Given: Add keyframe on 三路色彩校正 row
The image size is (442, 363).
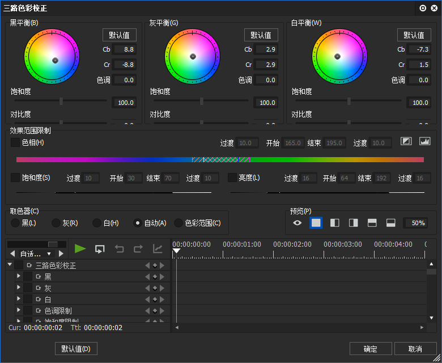Looking at the screenshot, I should tap(155, 265).
